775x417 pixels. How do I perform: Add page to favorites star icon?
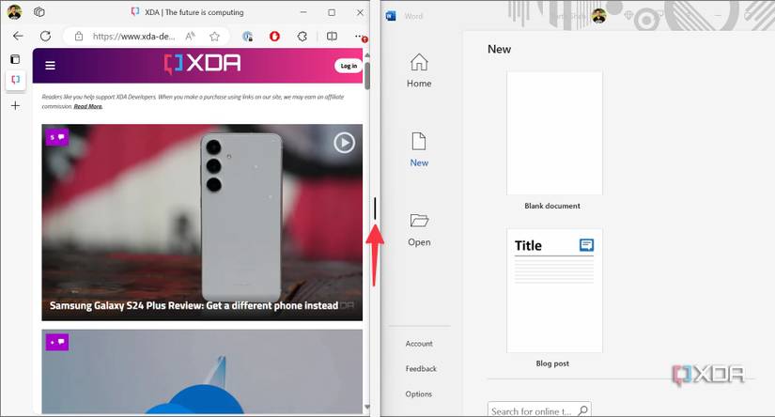click(214, 36)
